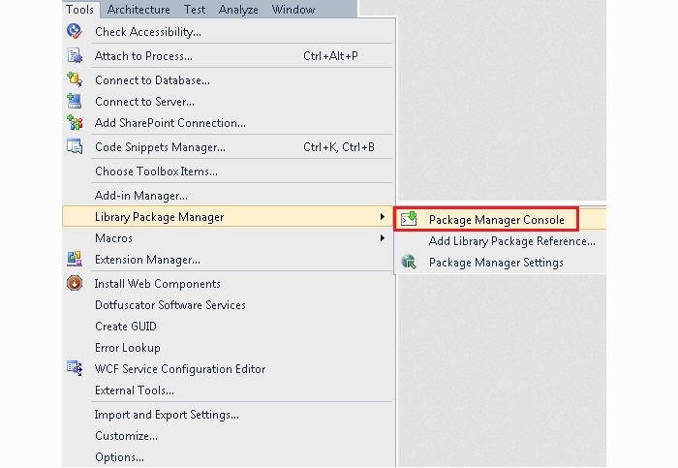The height and width of the screenshot is (468, 678).
Task: Click the Add SharePoint Connection icon
Action: click(75, 122)
